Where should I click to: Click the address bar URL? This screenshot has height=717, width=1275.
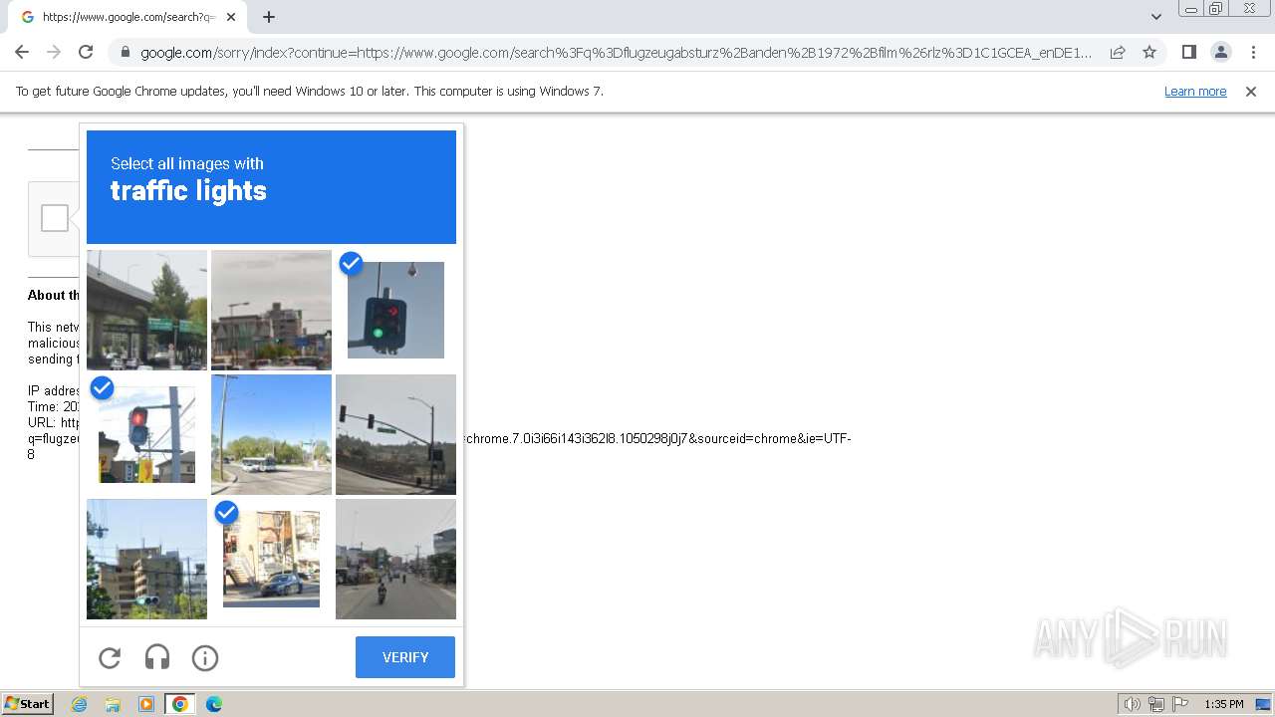(616, 53)
